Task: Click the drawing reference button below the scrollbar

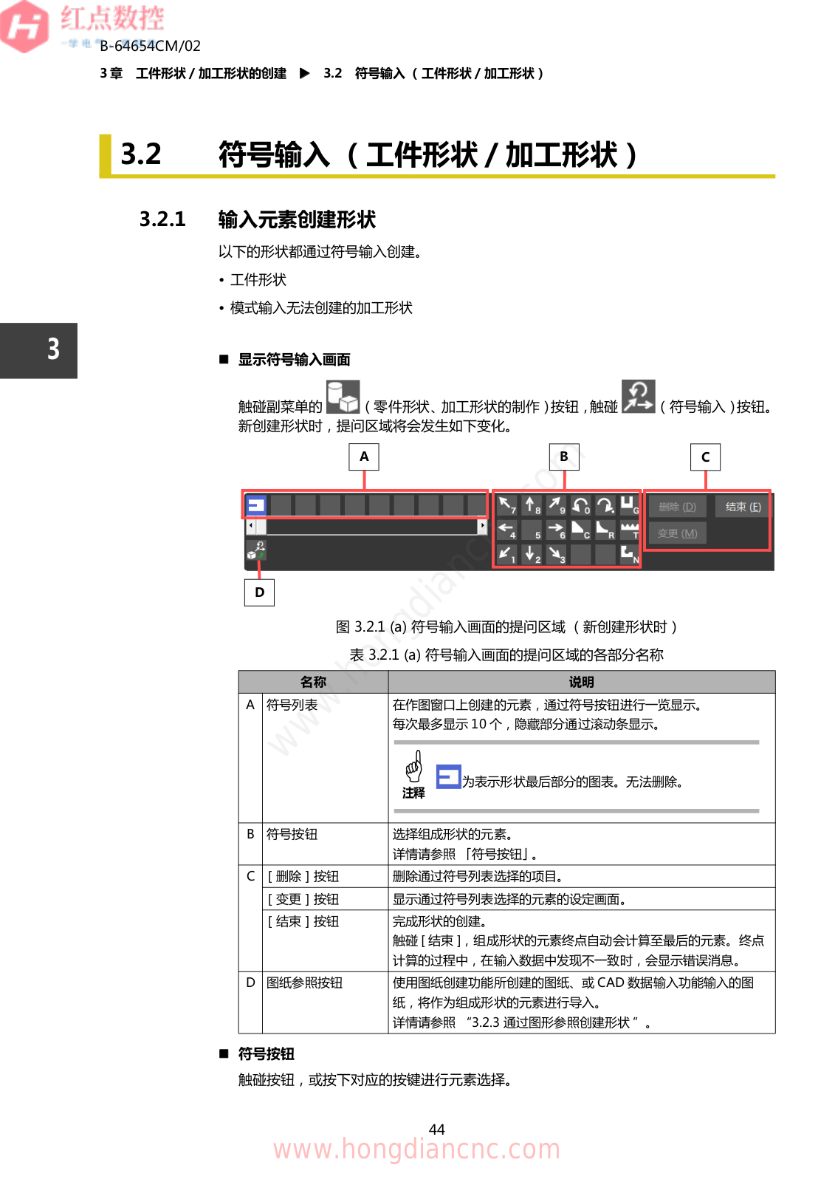Action: click(256, 550)
